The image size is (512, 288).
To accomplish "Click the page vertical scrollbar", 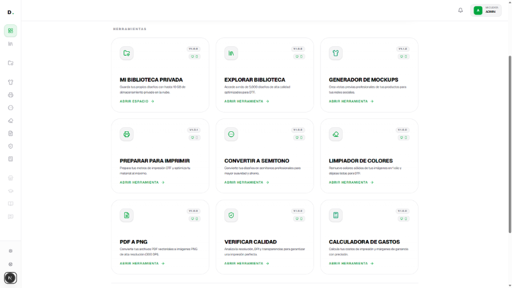I will click(509, 143).
